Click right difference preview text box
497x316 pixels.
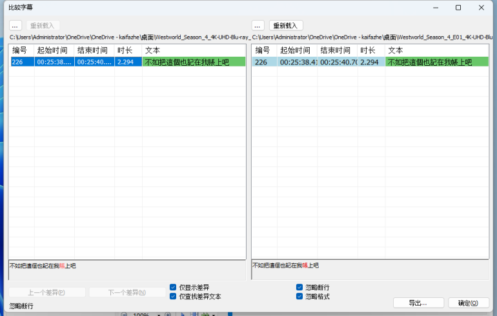(370, 270)
